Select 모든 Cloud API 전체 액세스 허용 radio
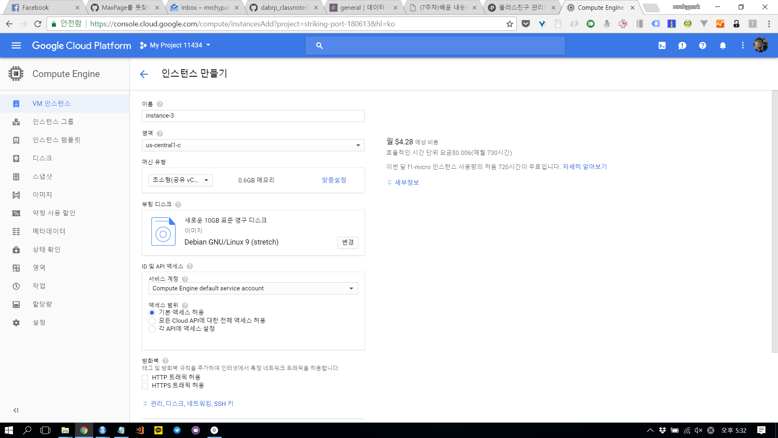This screenshot has height=438, width=778. (152, 321)
